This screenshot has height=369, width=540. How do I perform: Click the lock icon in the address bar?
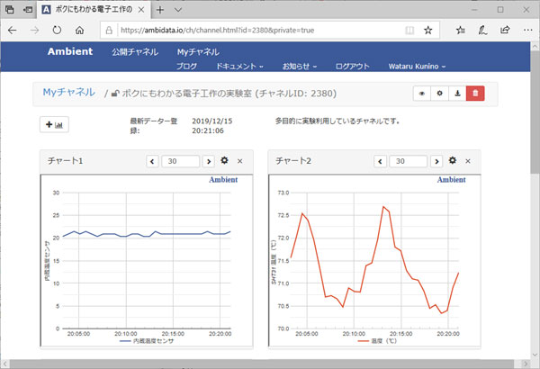109,31
